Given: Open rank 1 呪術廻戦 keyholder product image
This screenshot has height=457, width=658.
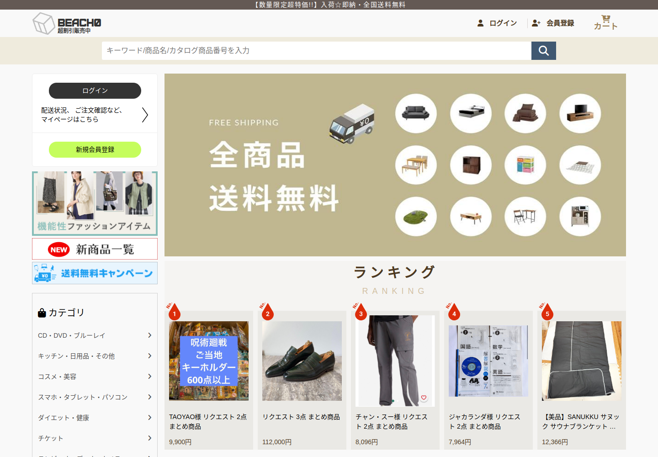Looking at the screenshot, I should tap(209, 361).
